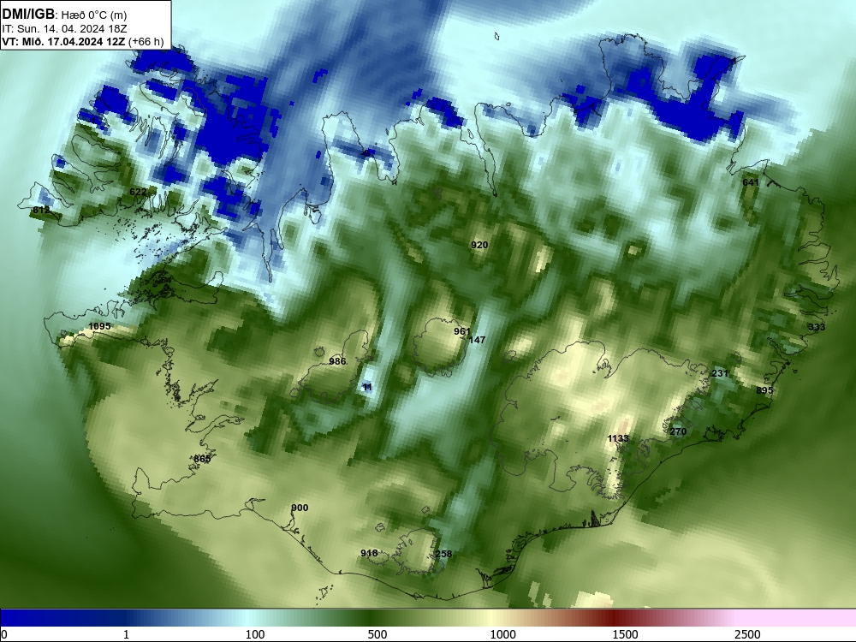This screenshot has width=856, height=642.
Task: Click the DMI/IGB title label
Action: (x=28, y=14)
